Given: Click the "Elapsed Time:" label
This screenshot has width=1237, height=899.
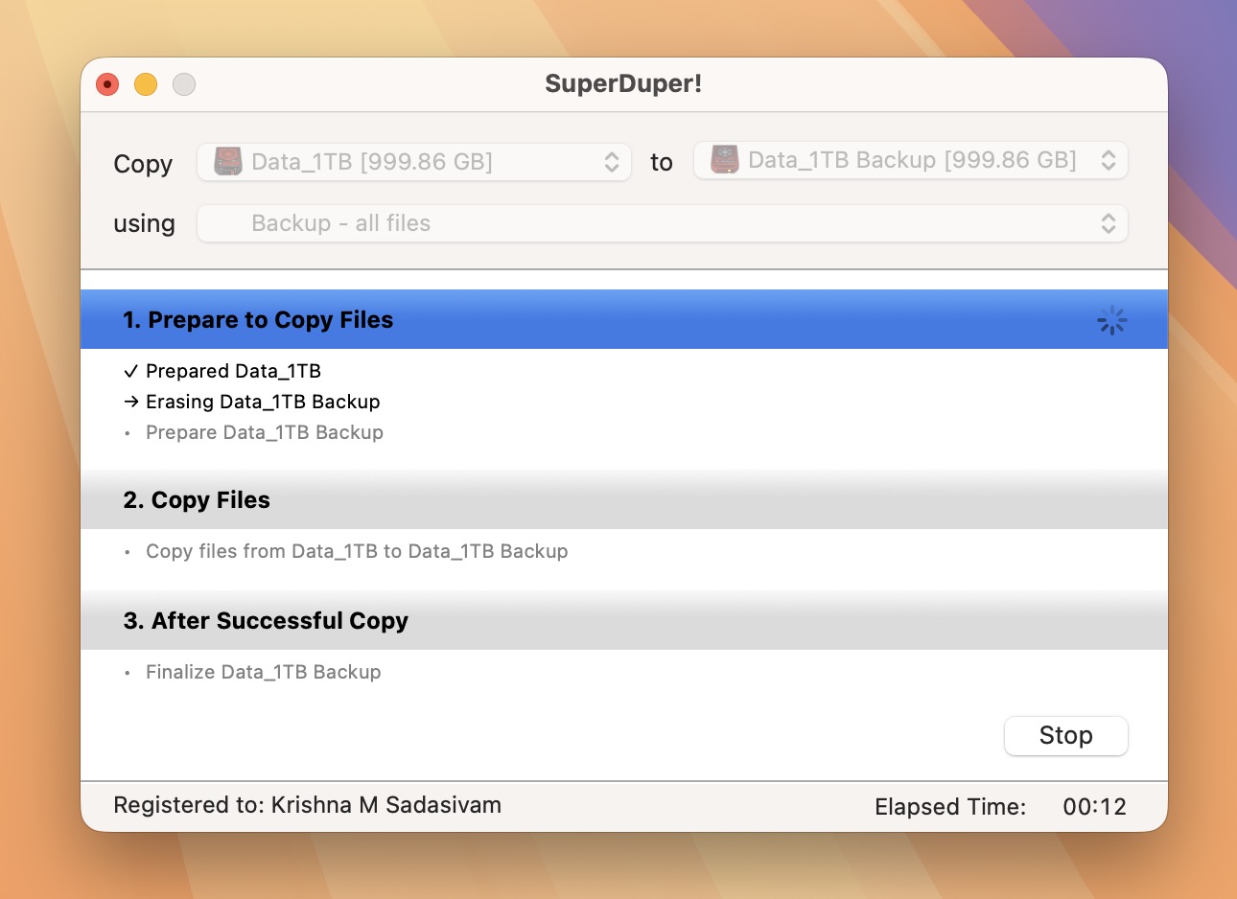Looking at the screenshot, I should [x=950, y=807].
